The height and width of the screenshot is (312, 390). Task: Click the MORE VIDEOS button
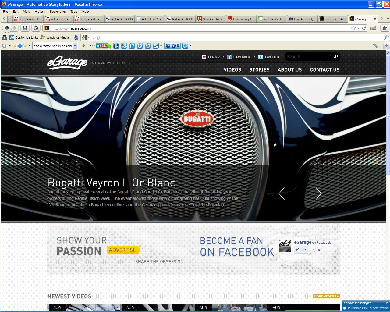pos(326,296)
